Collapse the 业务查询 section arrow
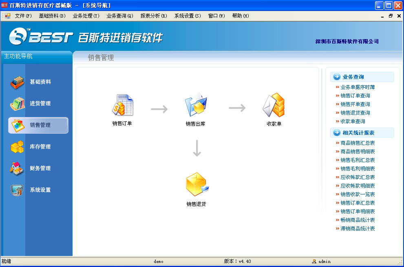 coord(337,77)
